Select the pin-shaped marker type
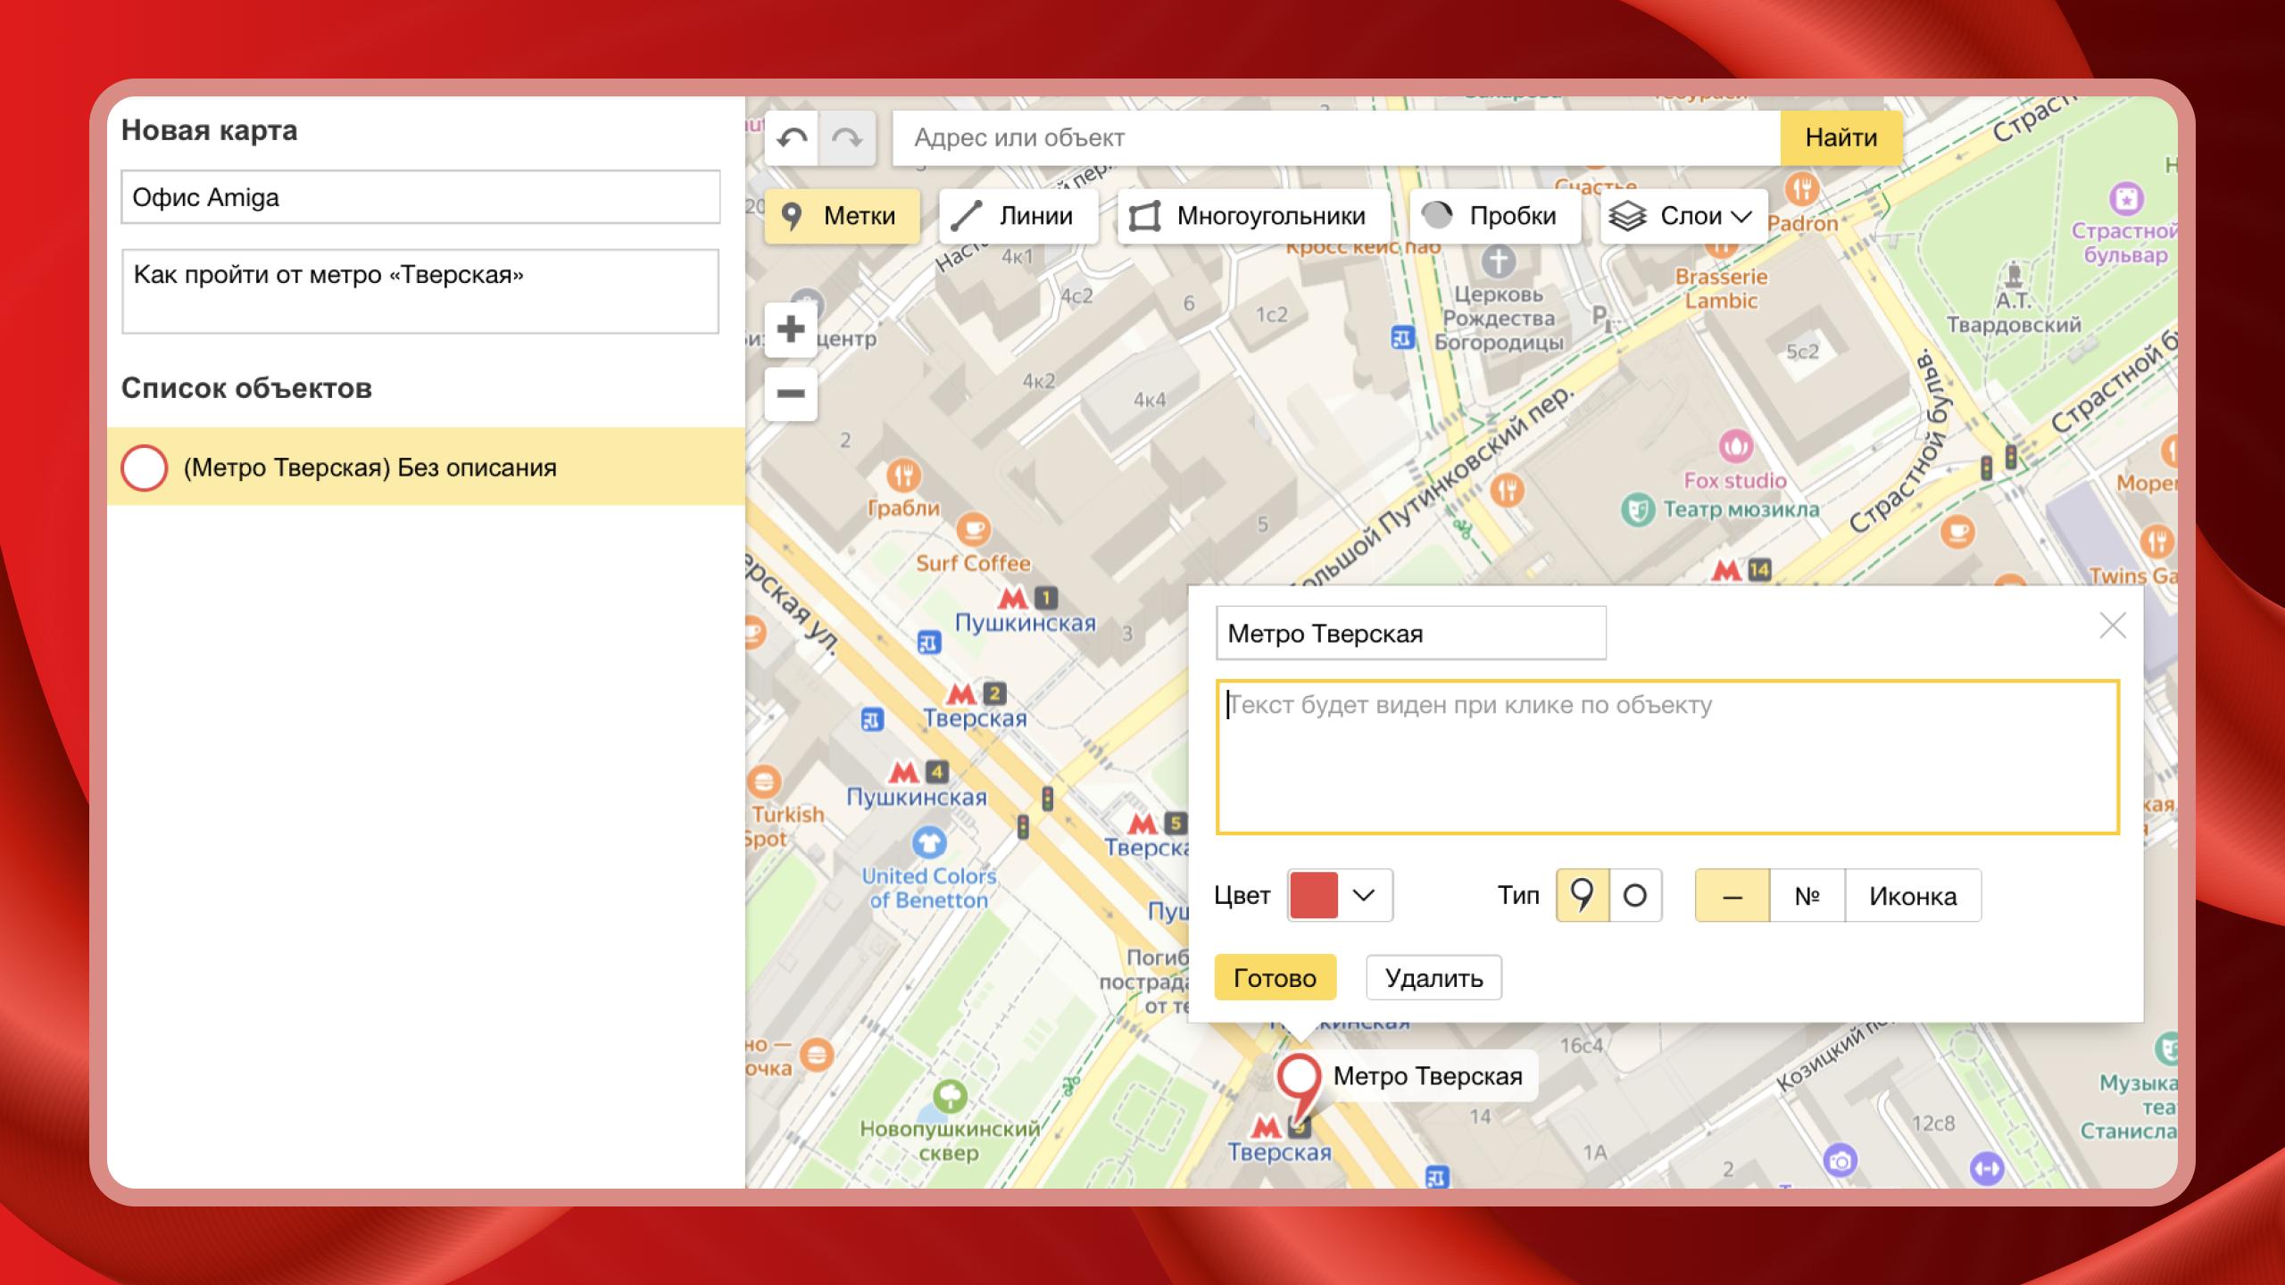 click(x=1582, y=895)
